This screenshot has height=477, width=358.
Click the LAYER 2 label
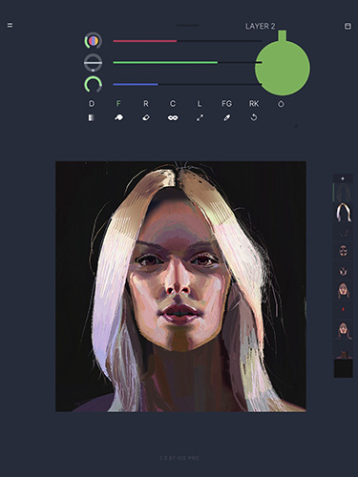[260, 27]
